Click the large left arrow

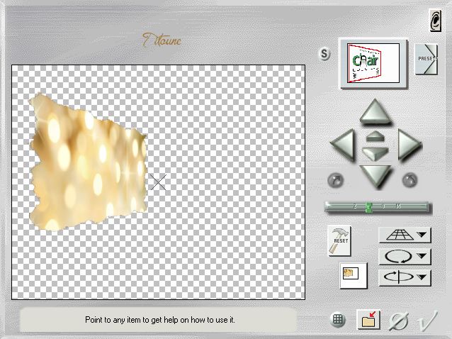tap(343, 145)
